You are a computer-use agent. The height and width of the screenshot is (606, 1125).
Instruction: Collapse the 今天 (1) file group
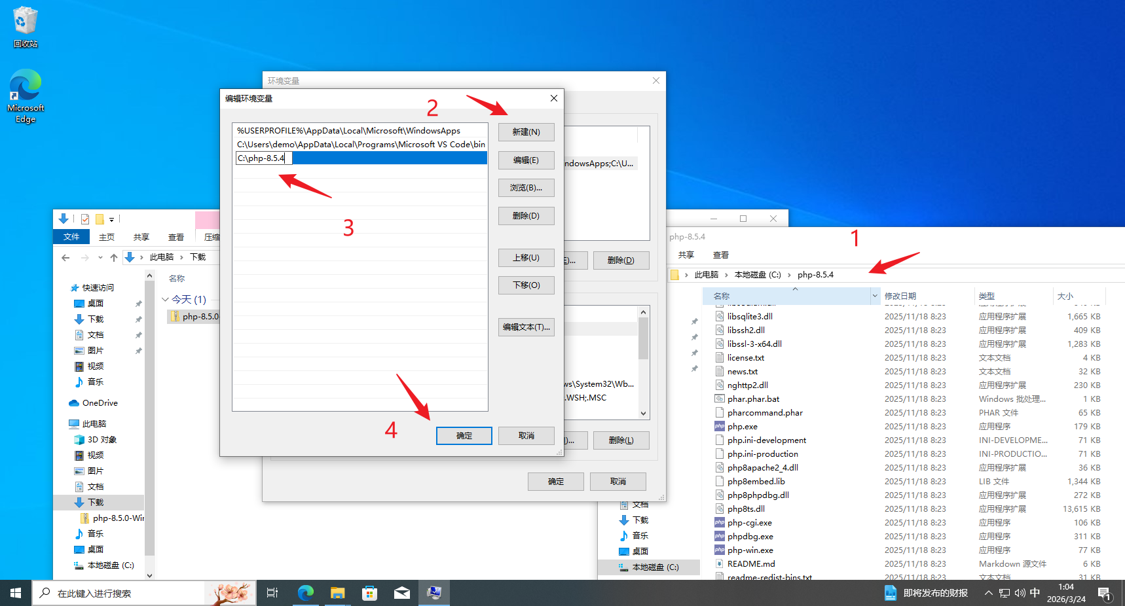165,300
